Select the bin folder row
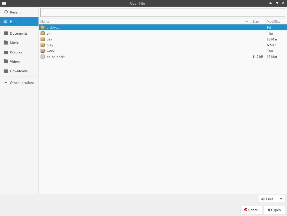 (x=49, y=33)
